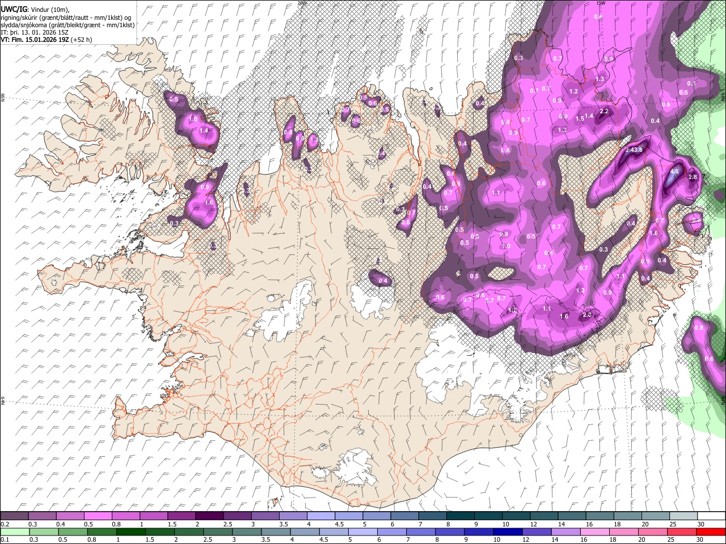This screenshot has height=544, width=726.
Task: Click the red rain legend swatch at 30
Action: point(711,532)
